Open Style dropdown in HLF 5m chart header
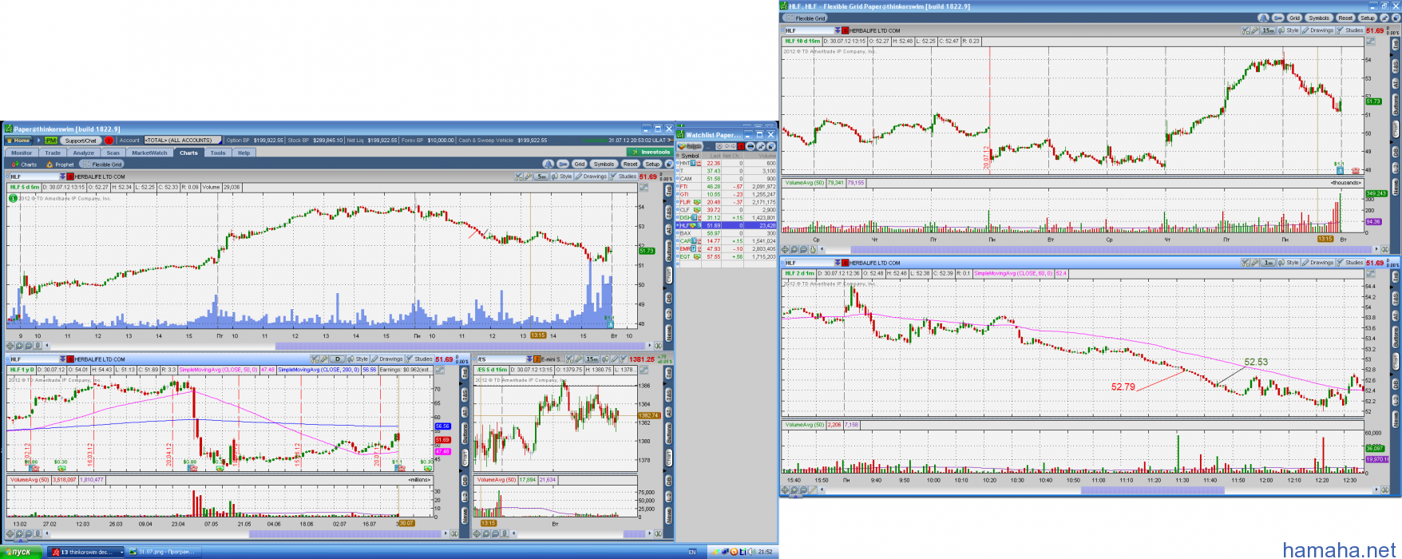Viewport: 1402px width, 559px height. [x=562, y=176]
